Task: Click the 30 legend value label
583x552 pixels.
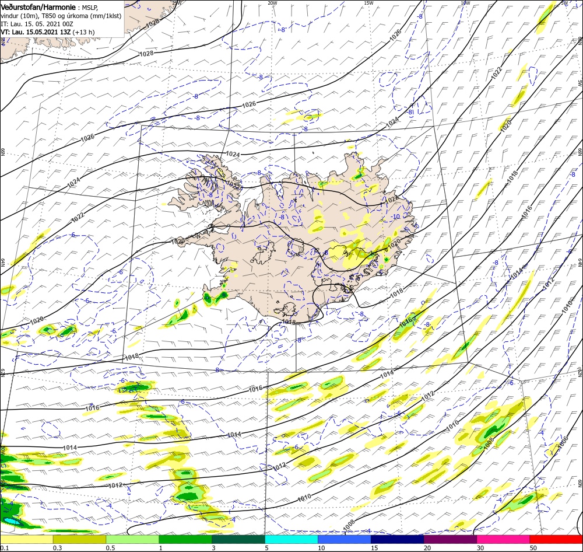Action: coord(480,548)
